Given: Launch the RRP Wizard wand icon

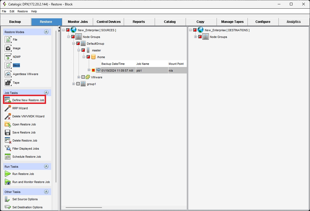Looking at the screenshot, I should (x=8, y=108).
